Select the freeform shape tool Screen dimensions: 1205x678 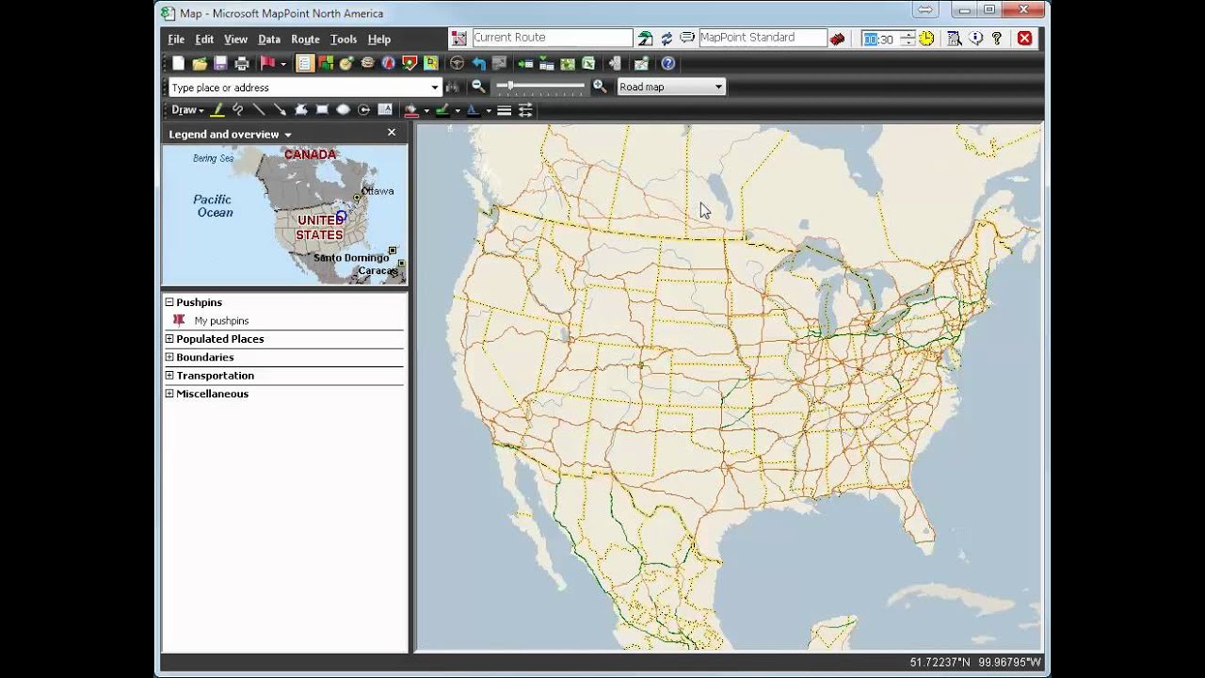tap(301, 110)
